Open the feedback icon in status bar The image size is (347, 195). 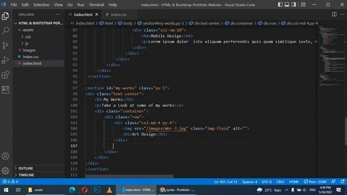click(x=333, y=181)
